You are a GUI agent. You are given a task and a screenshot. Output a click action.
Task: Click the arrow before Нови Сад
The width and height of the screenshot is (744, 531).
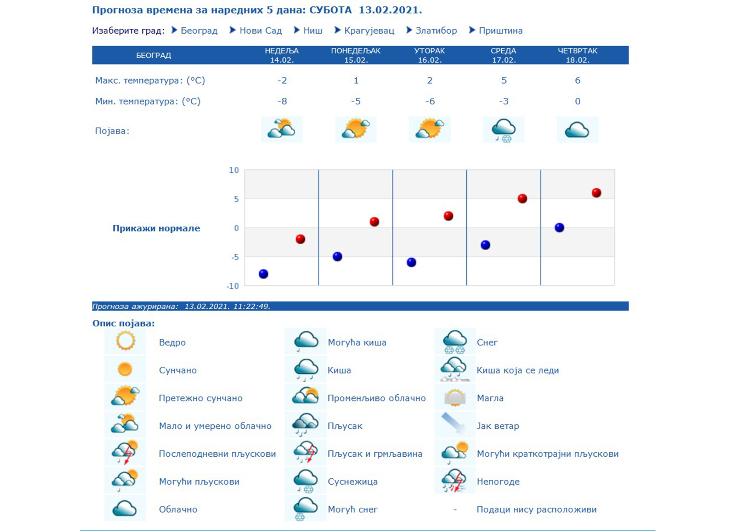pos(232,30)
